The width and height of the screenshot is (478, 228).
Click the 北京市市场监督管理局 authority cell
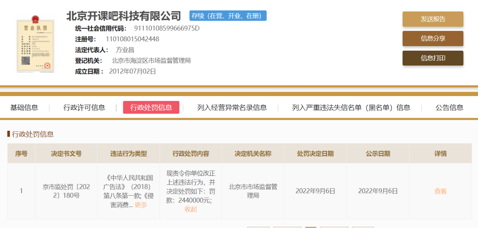click(x=253, y=191)
